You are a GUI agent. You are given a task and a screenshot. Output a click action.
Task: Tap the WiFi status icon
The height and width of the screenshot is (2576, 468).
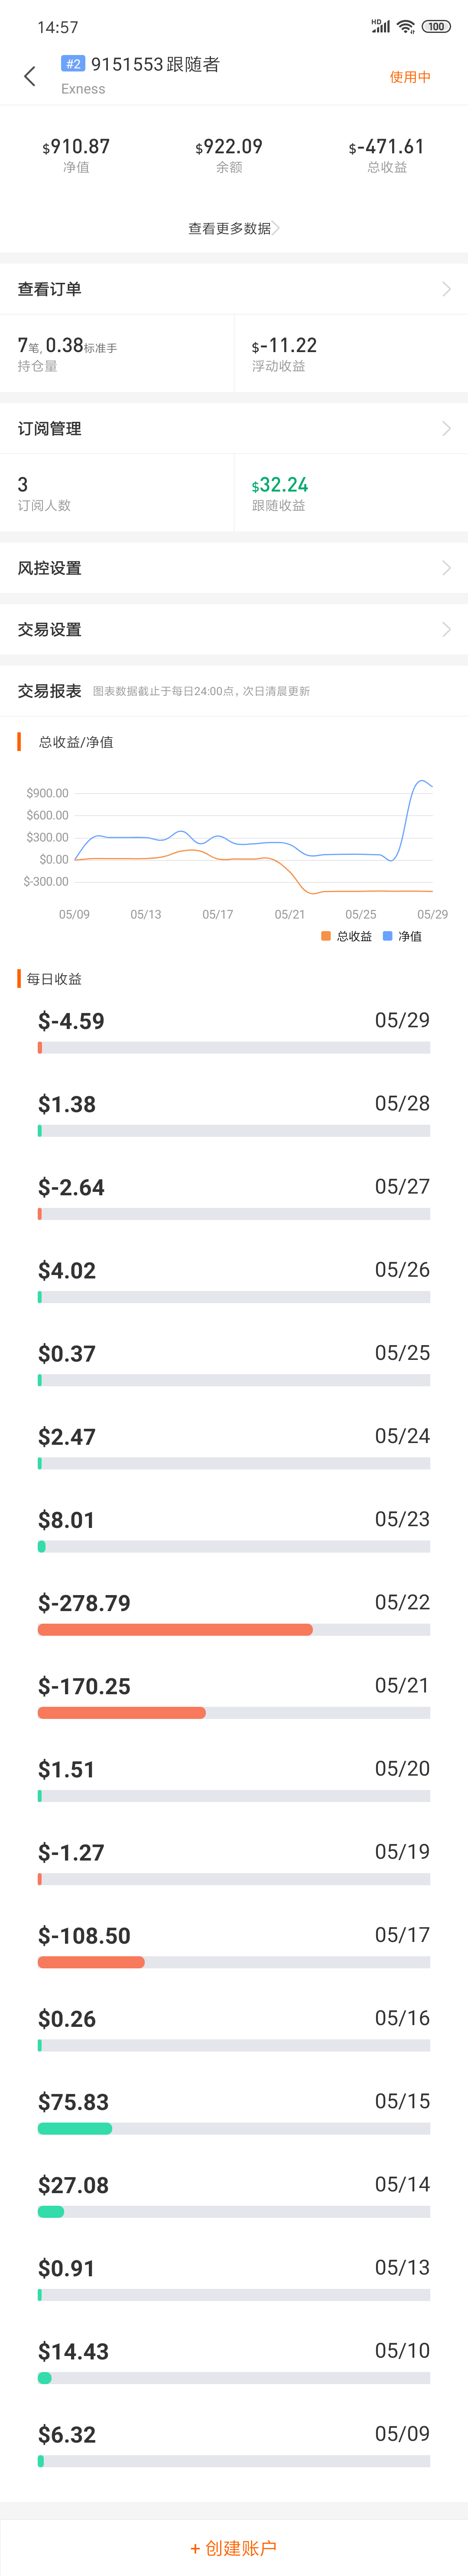405,27
